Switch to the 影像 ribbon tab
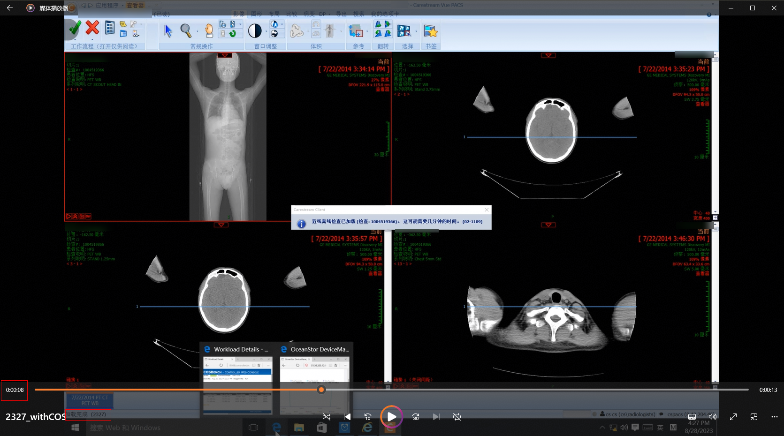Image resolution: width=784 pixels, height=436 pixels. [x=238, y=14]
